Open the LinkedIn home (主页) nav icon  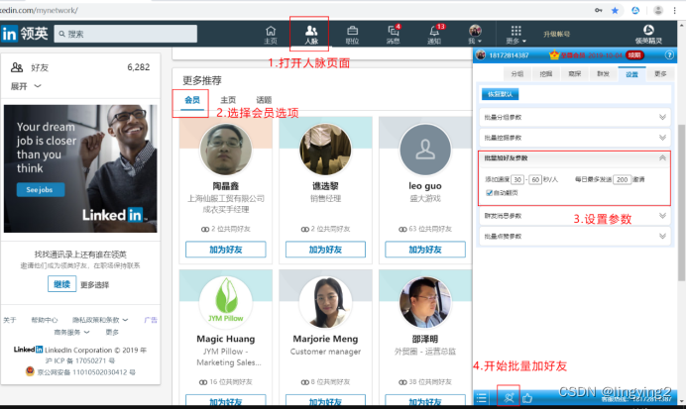click(271, 31)
